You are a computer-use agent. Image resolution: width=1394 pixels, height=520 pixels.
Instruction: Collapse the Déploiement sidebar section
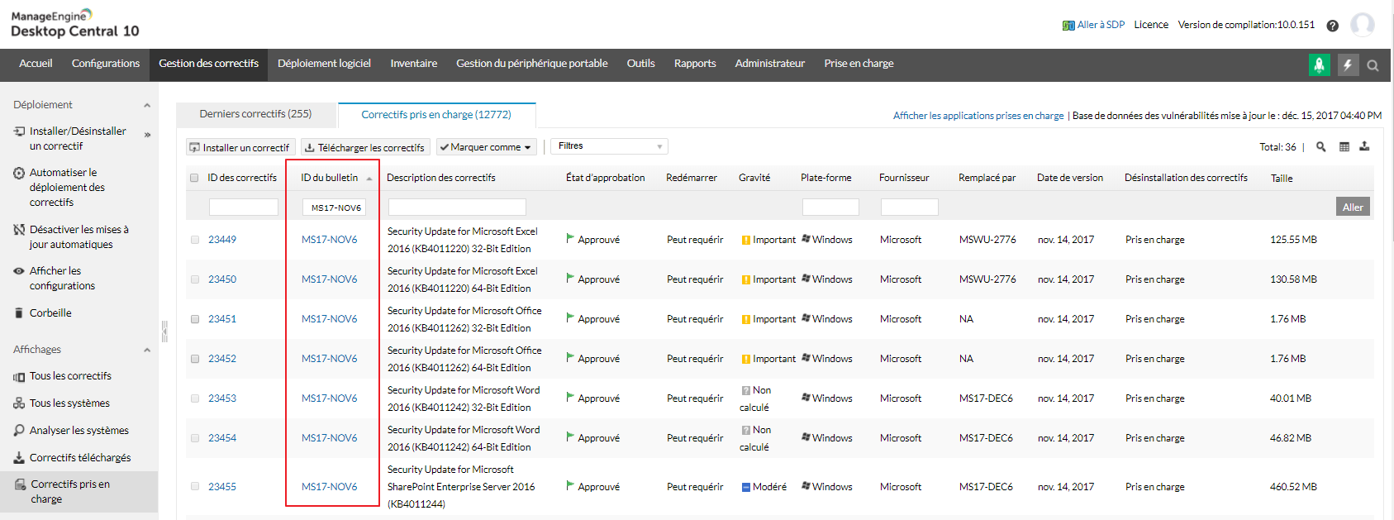[x=147, y=106]
